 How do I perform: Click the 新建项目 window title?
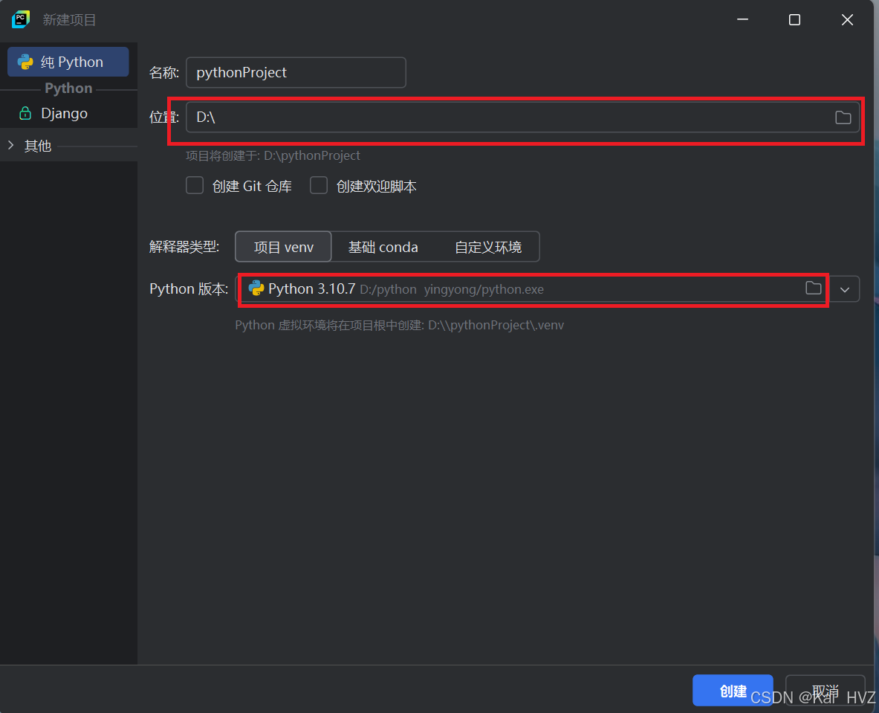click(x=70, y=20)
